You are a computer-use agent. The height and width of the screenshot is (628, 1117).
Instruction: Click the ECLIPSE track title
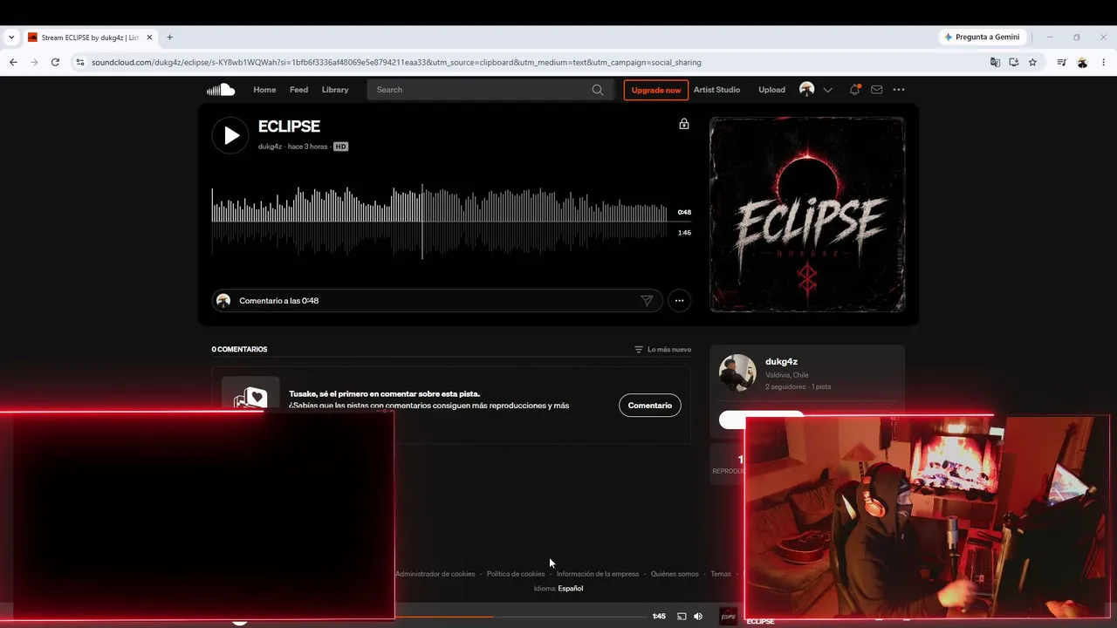pos(289,126)
